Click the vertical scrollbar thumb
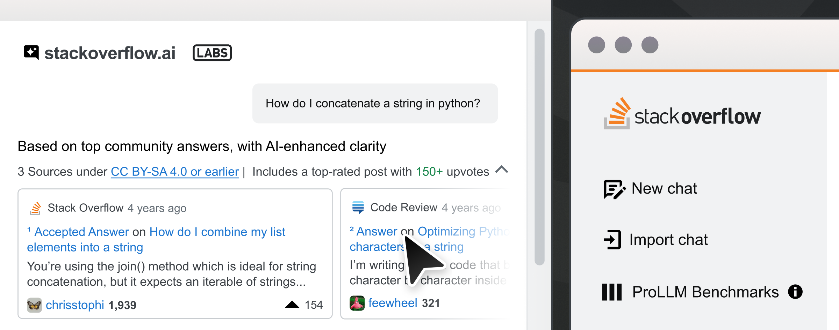Screen dimensions: 839x330 pyautogui.click(x=539, y=147)
